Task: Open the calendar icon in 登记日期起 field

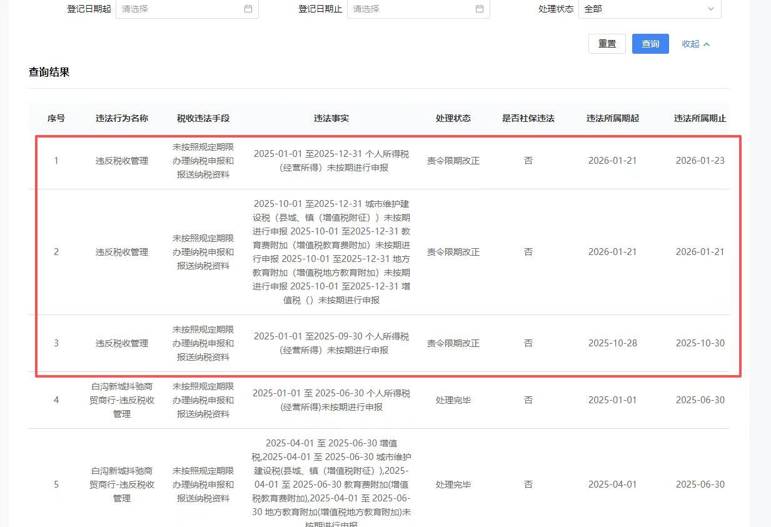Action: tap(248, 9)
